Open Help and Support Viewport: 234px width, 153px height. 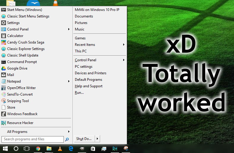89,86
